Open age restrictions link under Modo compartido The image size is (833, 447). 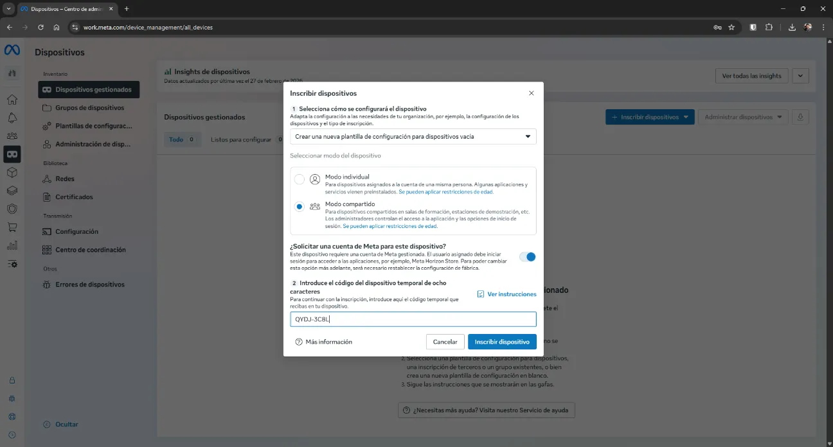point(390,226)
